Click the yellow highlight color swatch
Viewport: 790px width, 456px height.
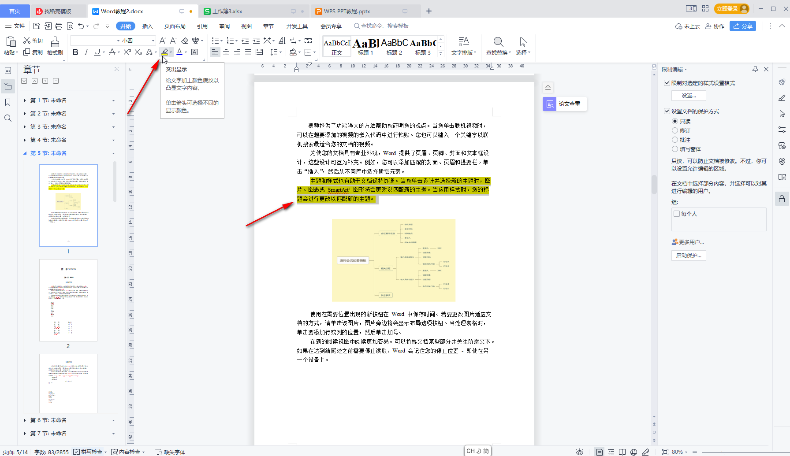164,52
